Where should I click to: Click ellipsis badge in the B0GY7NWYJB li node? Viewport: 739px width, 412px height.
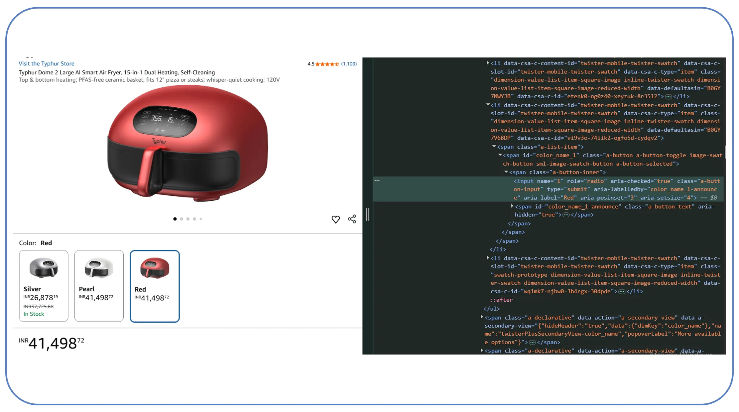[669, 97]
